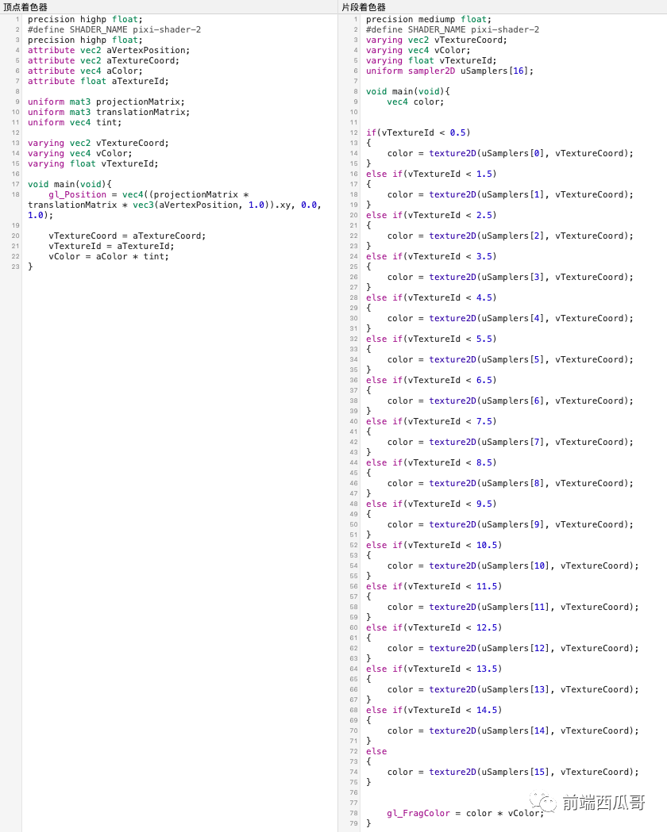Click 'precision mediump float;' in fragment shader
Screen dimensions: 667x832
429,19
